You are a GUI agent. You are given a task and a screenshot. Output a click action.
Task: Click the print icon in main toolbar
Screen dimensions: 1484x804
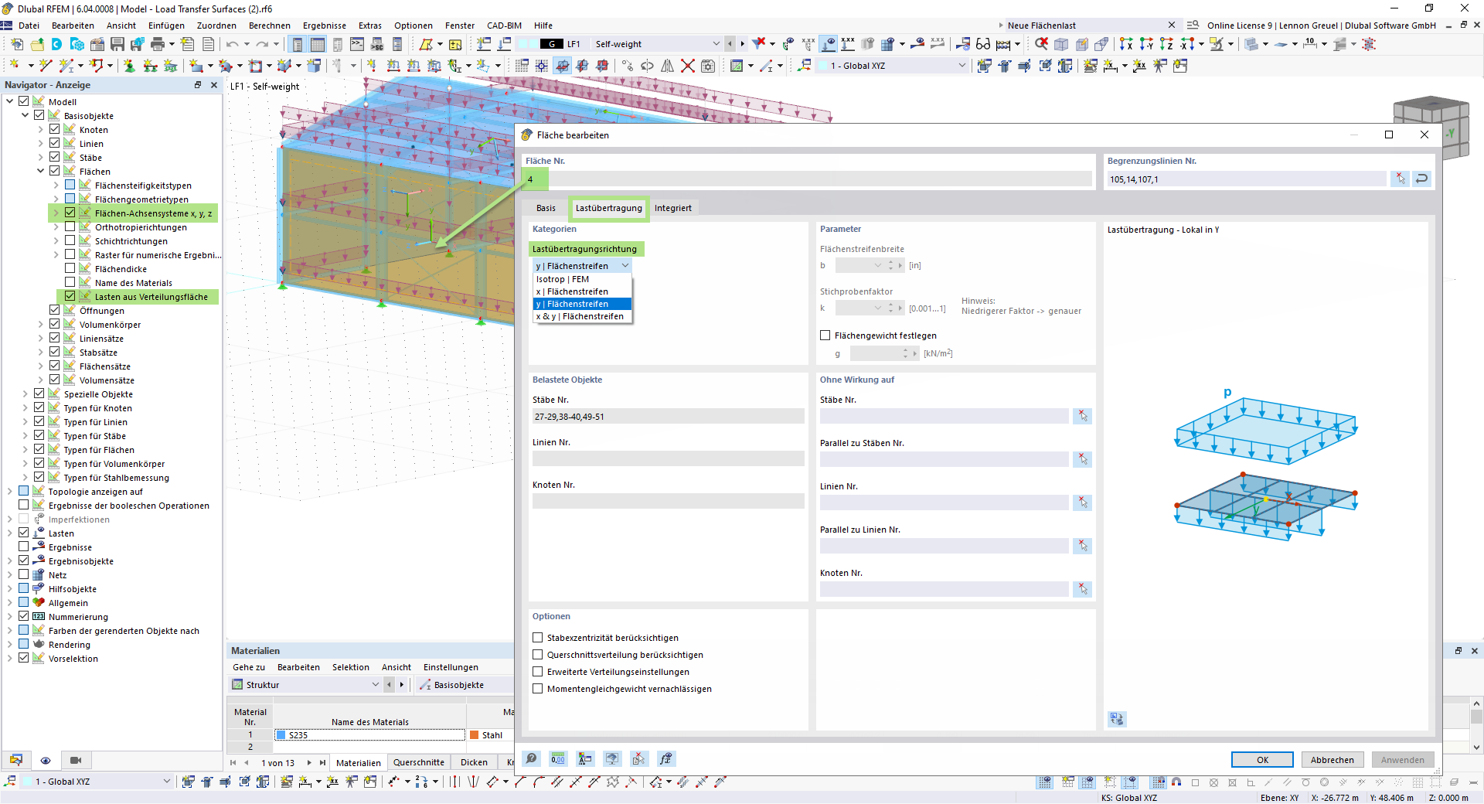pos(158,44)
